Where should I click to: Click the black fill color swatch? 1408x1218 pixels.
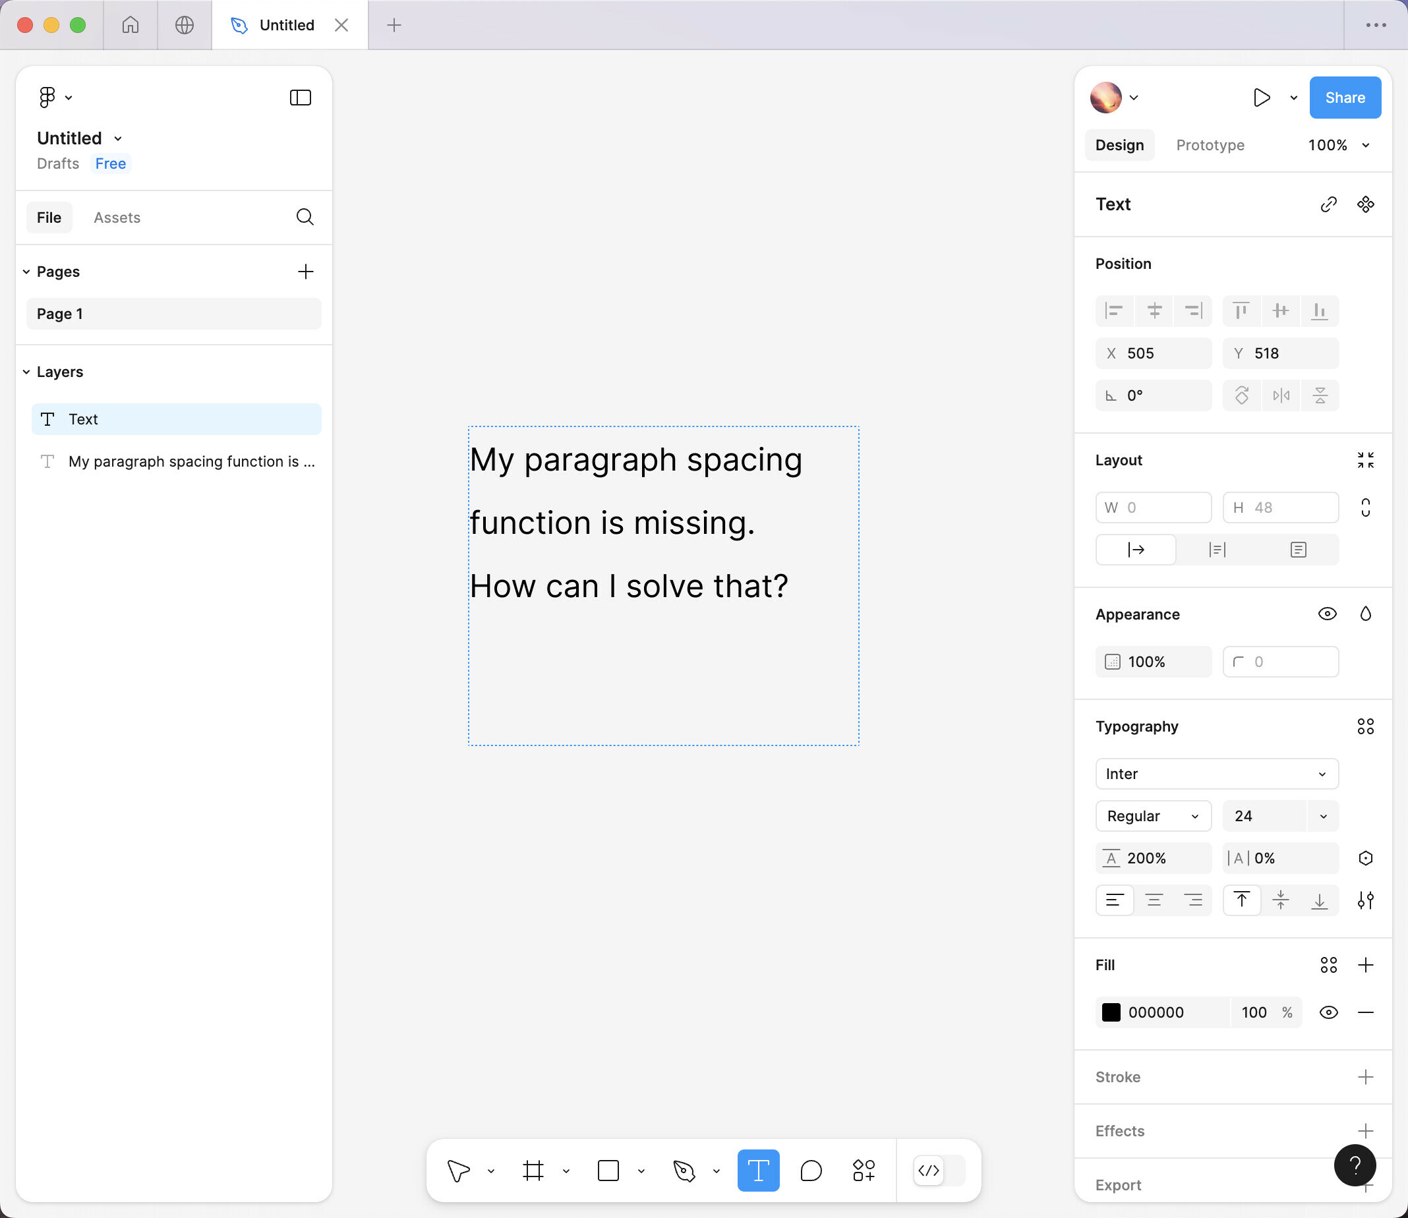click(x=1111, y=1012)
